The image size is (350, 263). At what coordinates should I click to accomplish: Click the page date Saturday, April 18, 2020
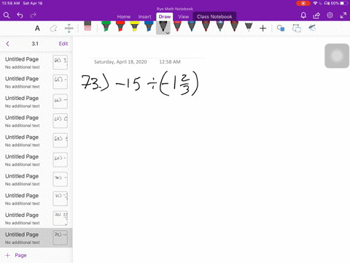[120, 62]
